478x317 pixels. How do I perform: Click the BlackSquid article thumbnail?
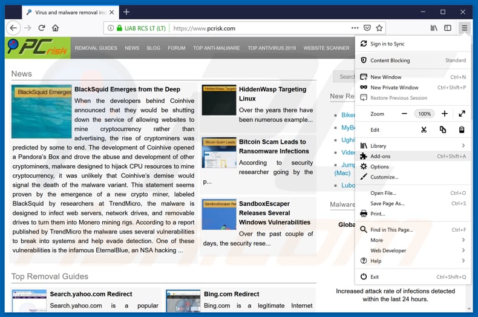(42, 111)
